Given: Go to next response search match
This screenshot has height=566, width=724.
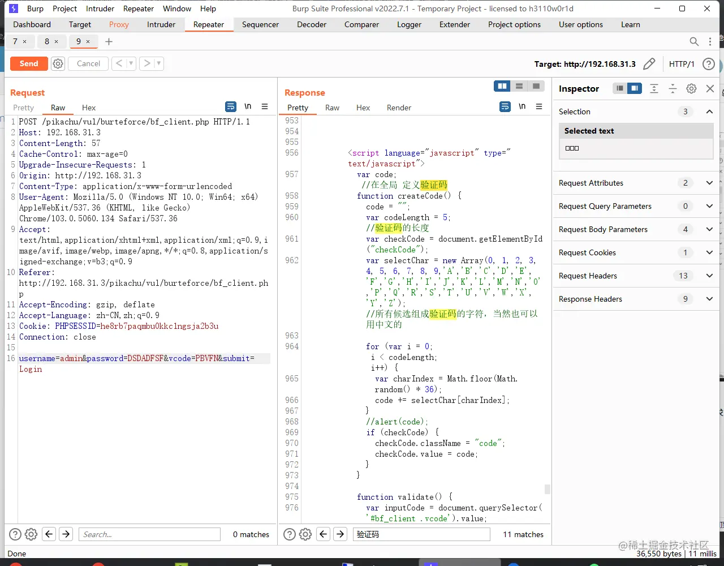Looking at the screenshot, I should pos(340,534).
